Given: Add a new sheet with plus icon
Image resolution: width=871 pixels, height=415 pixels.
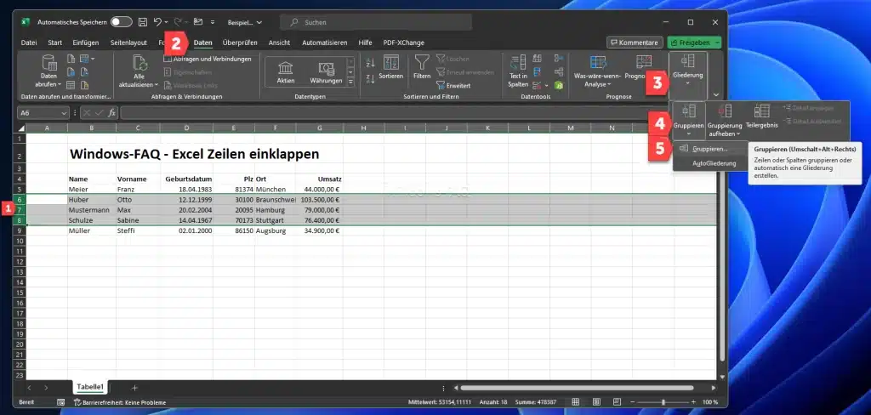Looking at the screenshot, I should (x=134, y=388).
